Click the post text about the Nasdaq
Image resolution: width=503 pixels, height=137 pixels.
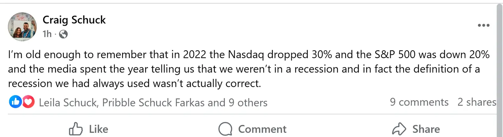point(248,69)
